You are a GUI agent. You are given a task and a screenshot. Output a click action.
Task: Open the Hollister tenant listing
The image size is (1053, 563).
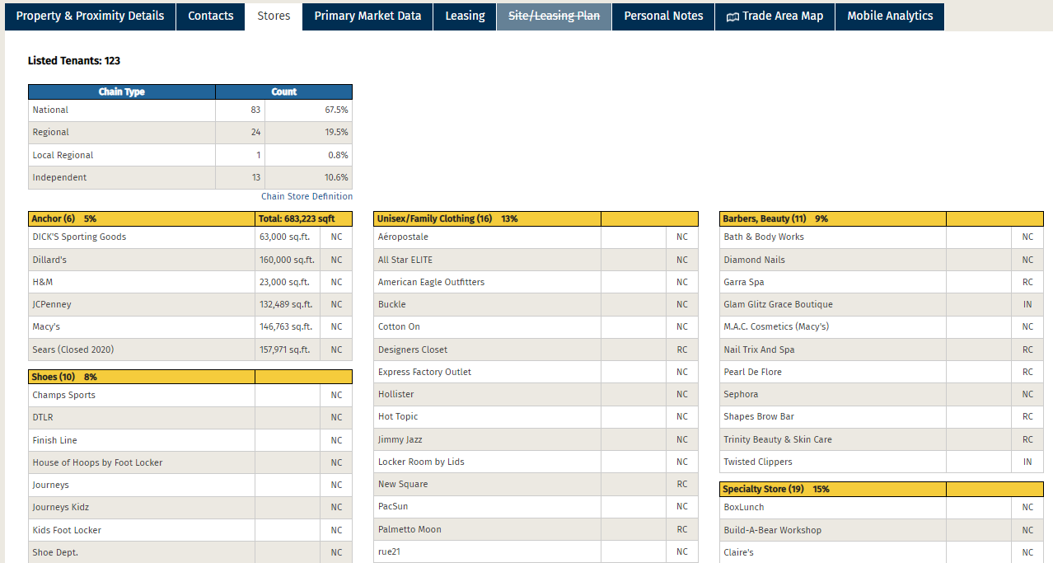395,394
